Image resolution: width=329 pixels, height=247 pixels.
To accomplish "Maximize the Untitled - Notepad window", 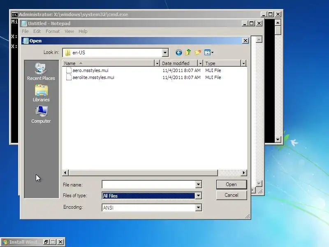I will pos(251,23).
